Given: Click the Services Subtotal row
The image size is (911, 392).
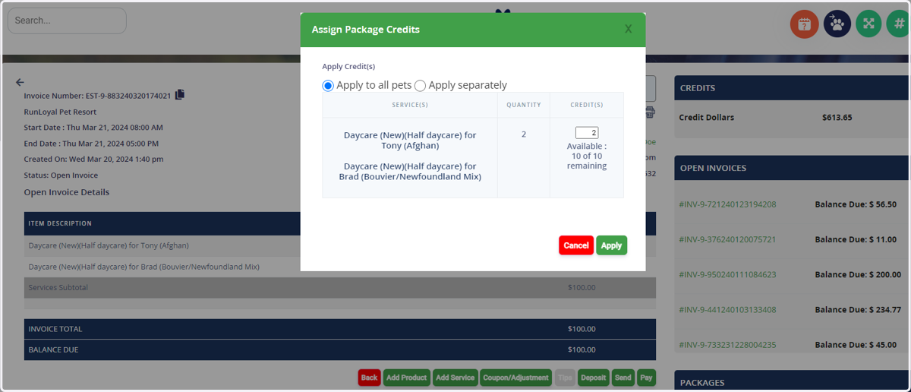Looking at the screenshot, I should (x=340, y=288).
